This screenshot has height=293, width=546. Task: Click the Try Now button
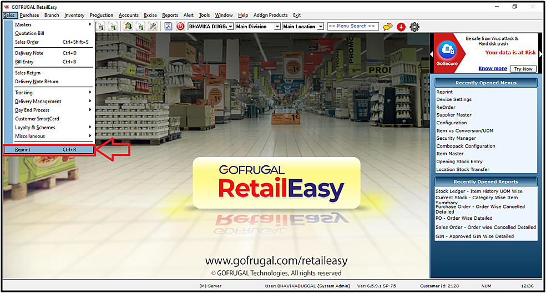click(523, 69)
